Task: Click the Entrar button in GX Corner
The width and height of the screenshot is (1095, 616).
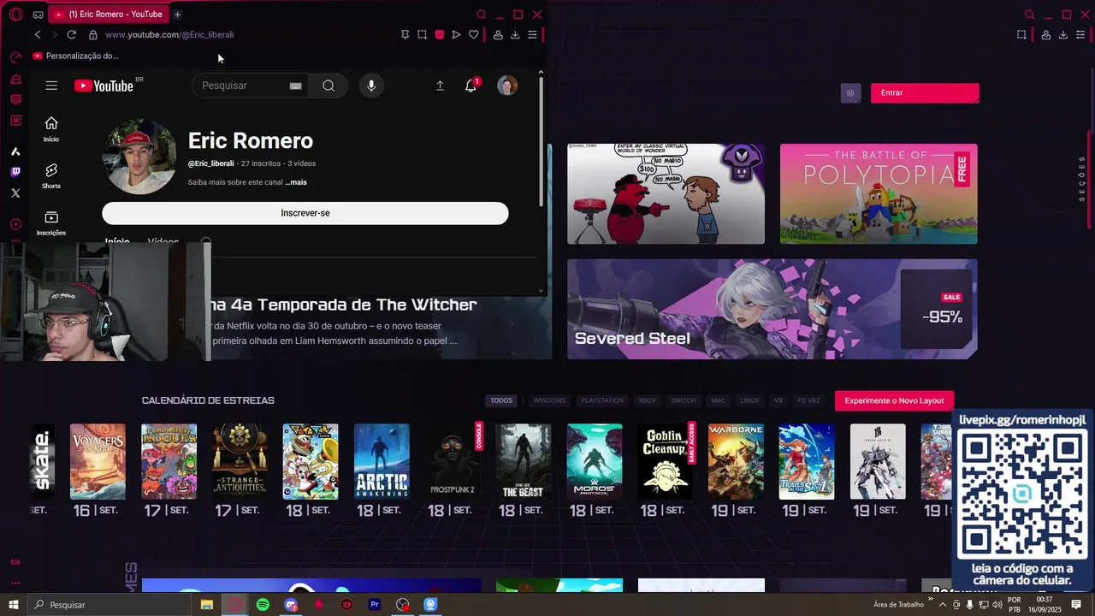Action: tap(925, 92)
